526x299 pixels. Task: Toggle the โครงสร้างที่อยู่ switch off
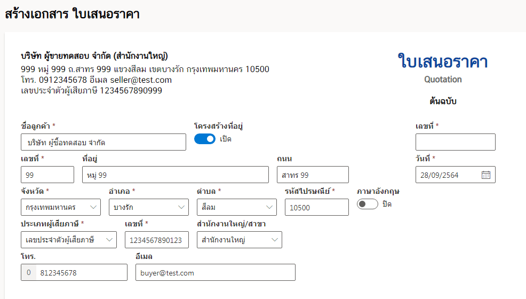coord(205,139)
